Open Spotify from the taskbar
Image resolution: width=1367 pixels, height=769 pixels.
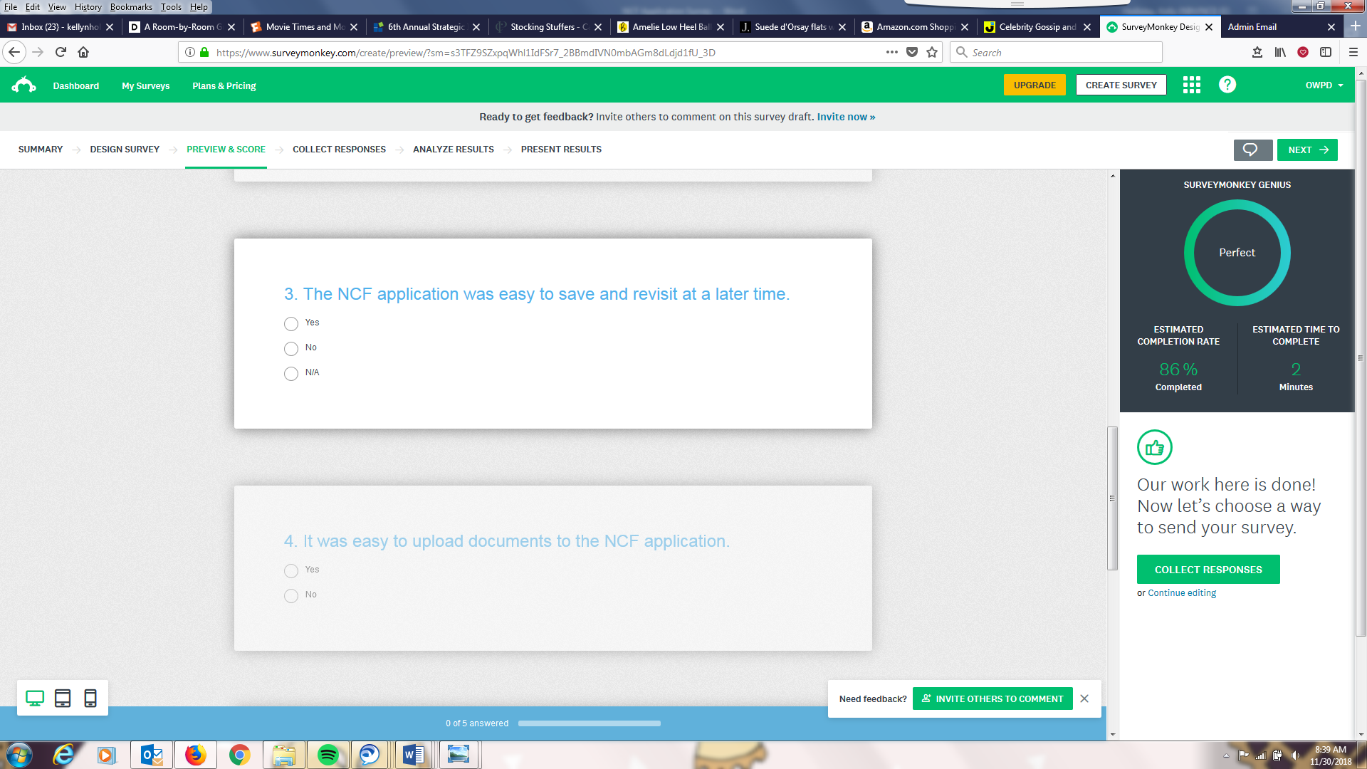(x=328, y=755)
